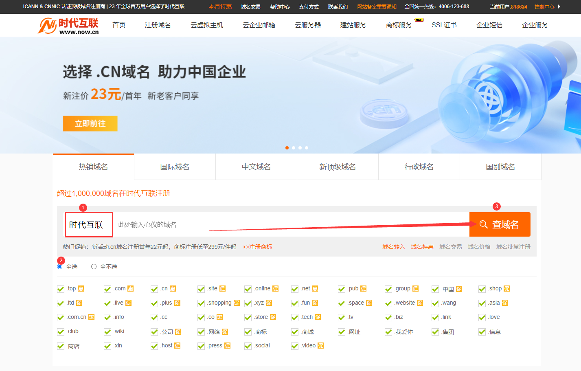
Task: Click the 企业短信 navigation item
Action: point(489,25)
